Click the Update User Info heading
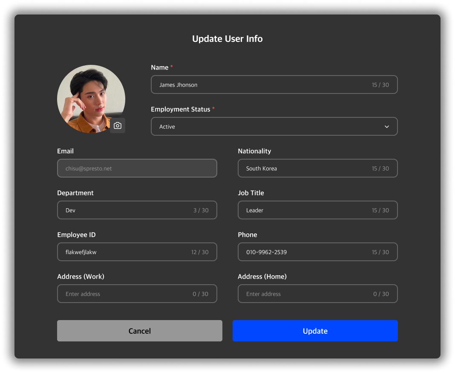The width and height of the screenshot is (455, 373). (227, 38)
